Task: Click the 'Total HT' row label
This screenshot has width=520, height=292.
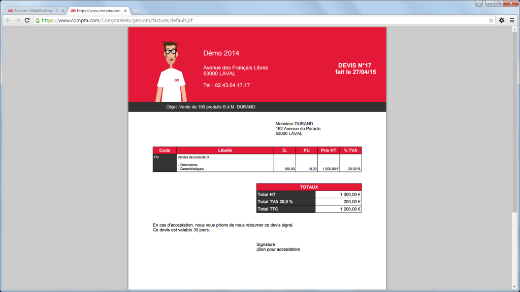Action: [286, 195]
